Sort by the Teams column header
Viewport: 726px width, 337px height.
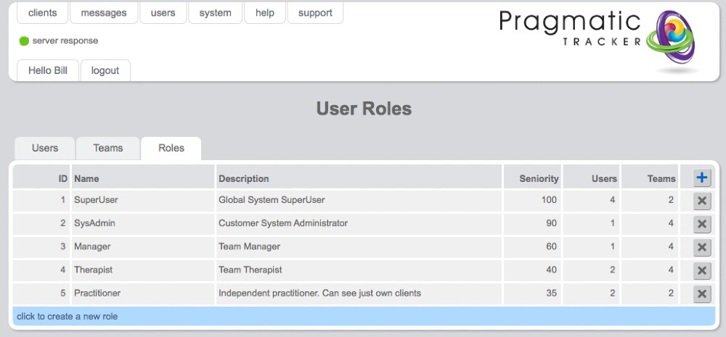click(x=650, y=178)
